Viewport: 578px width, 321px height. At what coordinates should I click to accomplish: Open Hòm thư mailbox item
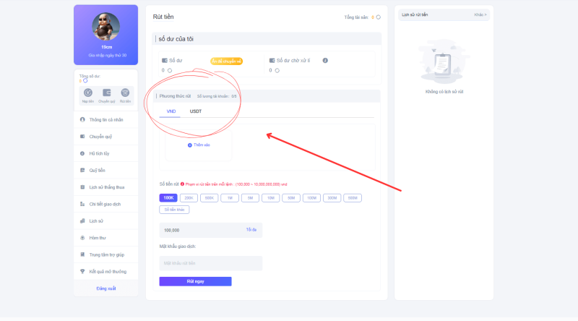coord(106,238)
